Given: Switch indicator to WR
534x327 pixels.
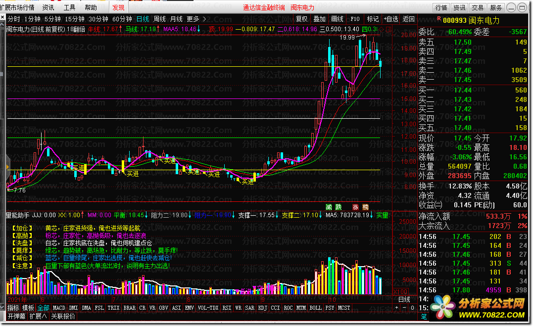Looking at the screenshot, I should (x=238, y=308).
